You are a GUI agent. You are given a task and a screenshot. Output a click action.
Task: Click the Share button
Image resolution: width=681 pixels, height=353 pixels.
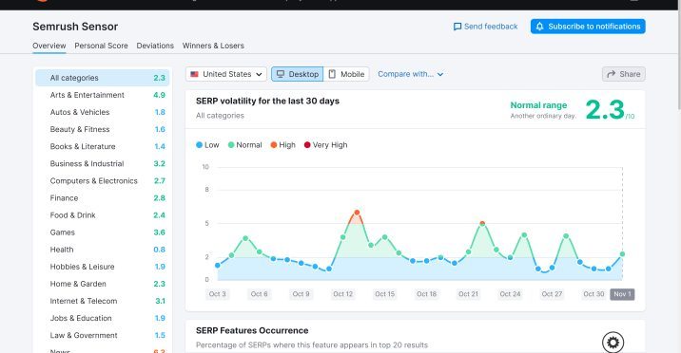point(624,74)
